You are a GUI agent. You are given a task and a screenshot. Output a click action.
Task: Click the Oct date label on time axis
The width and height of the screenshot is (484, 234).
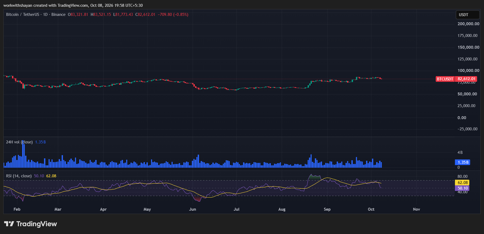click(x=371, y=209)
